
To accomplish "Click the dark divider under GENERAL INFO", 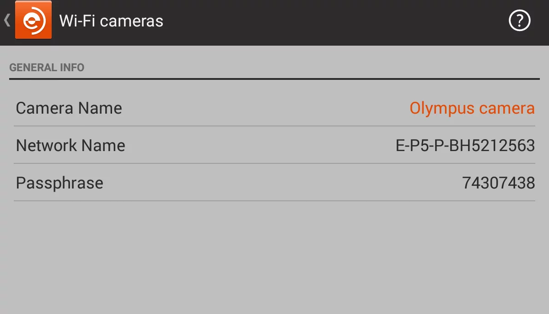I will (274, 79).
